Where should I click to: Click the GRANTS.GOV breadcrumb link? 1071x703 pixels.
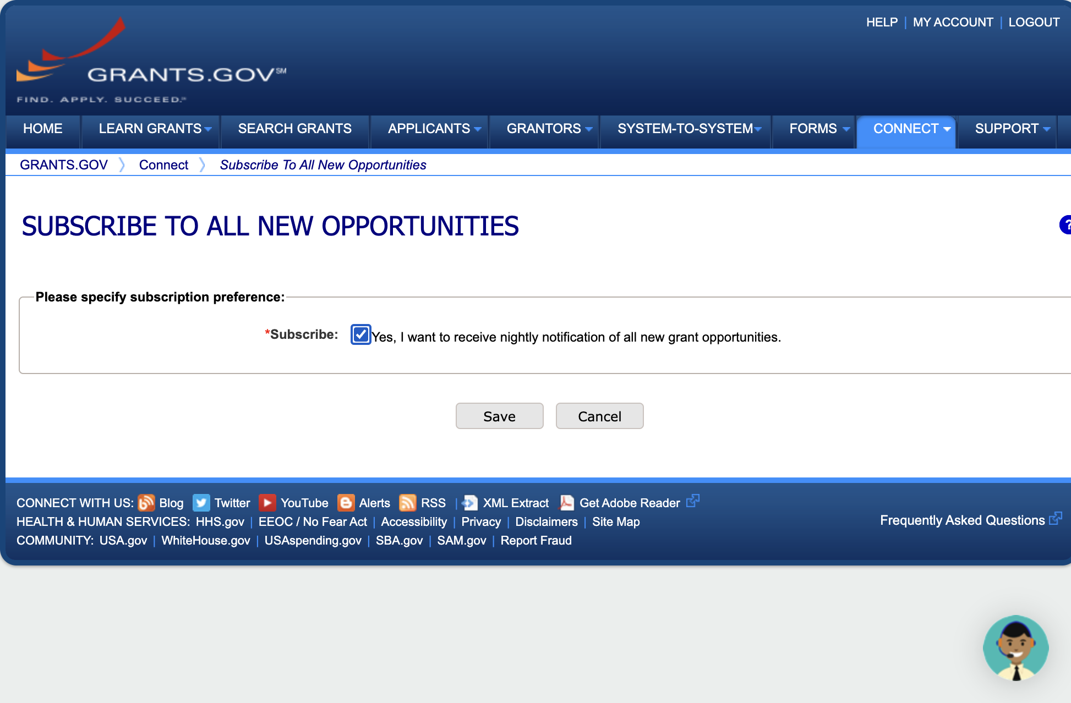tap(64, 165)
